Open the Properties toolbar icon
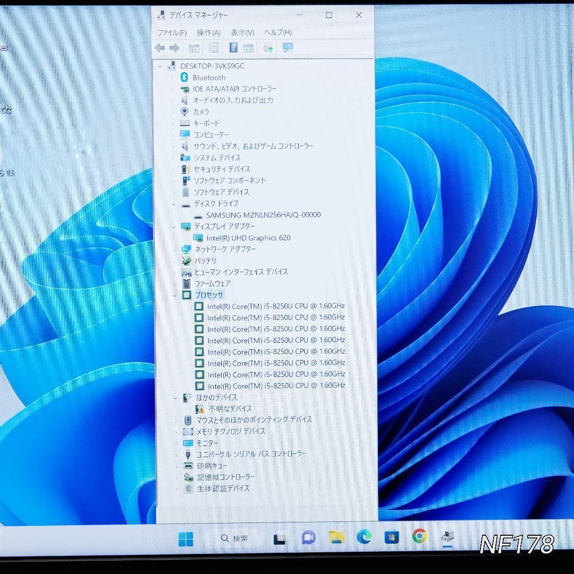 (214, 48)
